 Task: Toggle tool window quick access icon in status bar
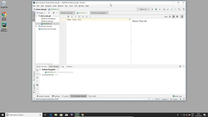[34, 99]
